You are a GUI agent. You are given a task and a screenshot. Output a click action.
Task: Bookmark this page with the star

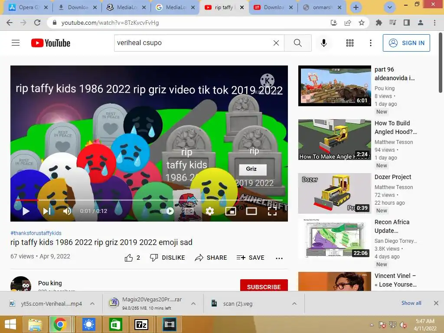pos(362,23)
